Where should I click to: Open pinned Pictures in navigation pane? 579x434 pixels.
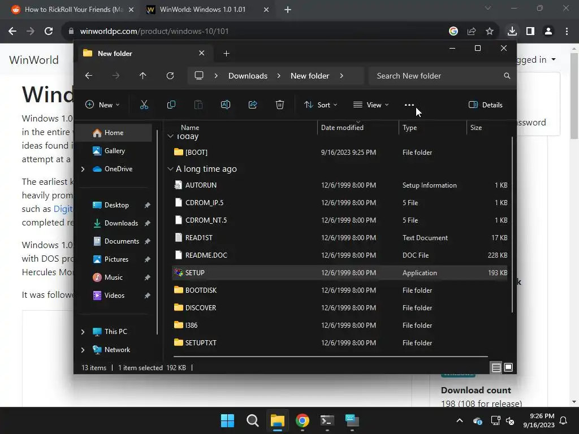click(x=116, y=259)
